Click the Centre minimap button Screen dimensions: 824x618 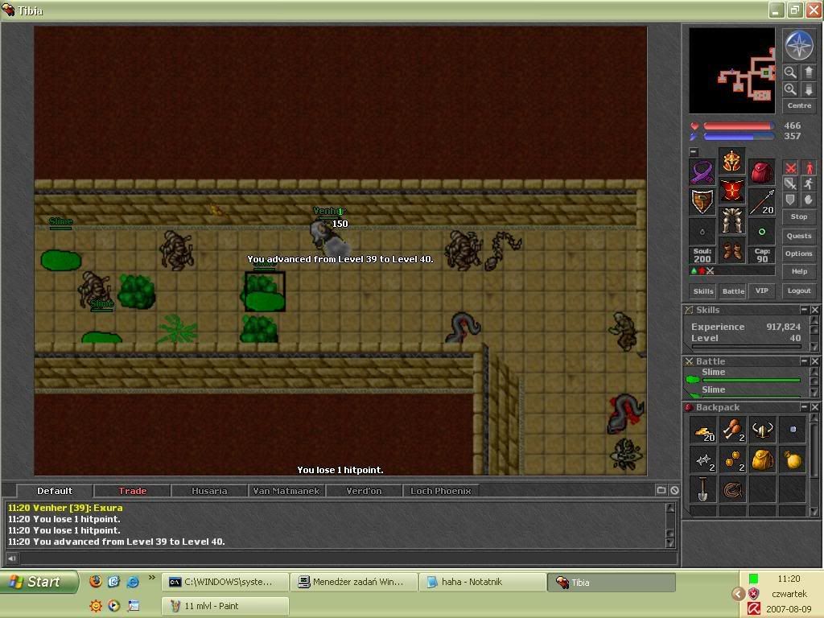pyautogui.click(x=799, y=105)
